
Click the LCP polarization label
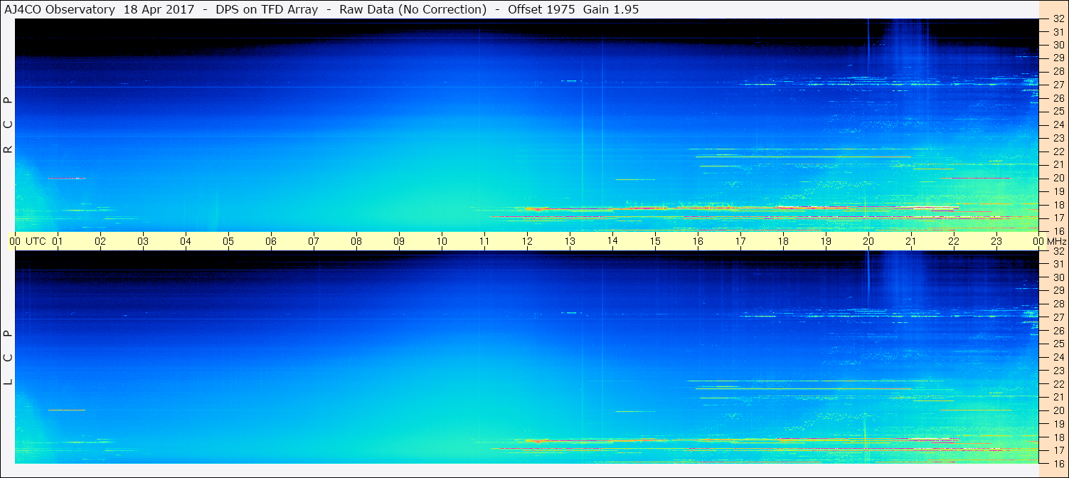click(8, 358)
